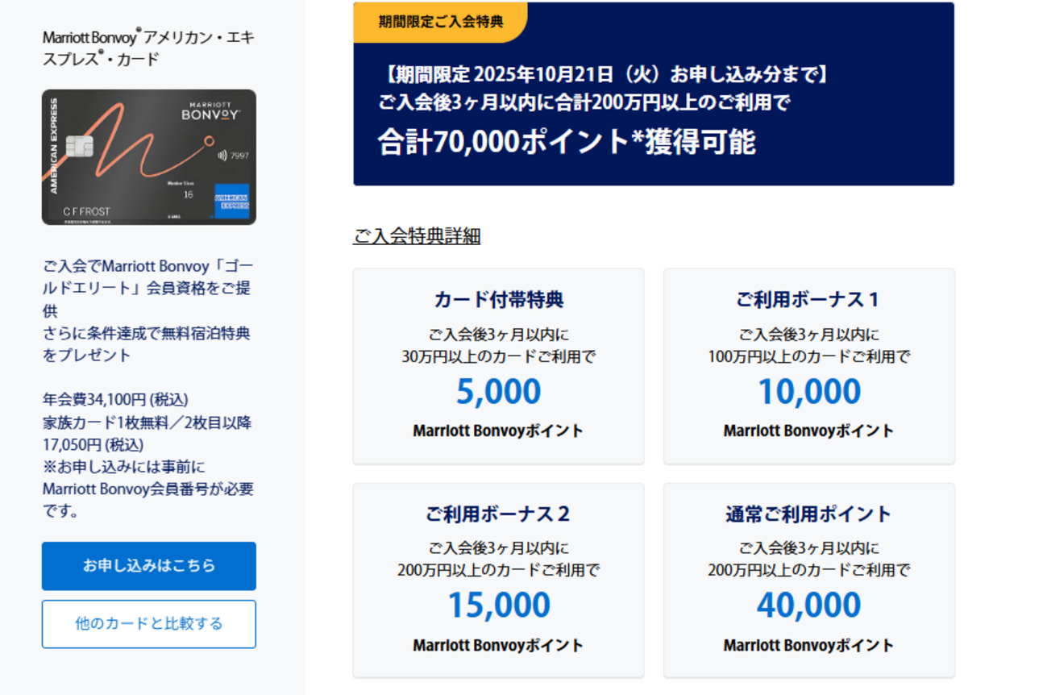Image resolution: width=1047 pixels, height=695 pixels.
Task: Click the 期間限定ご入会特典 yellow label
Action: click(440, 22)
